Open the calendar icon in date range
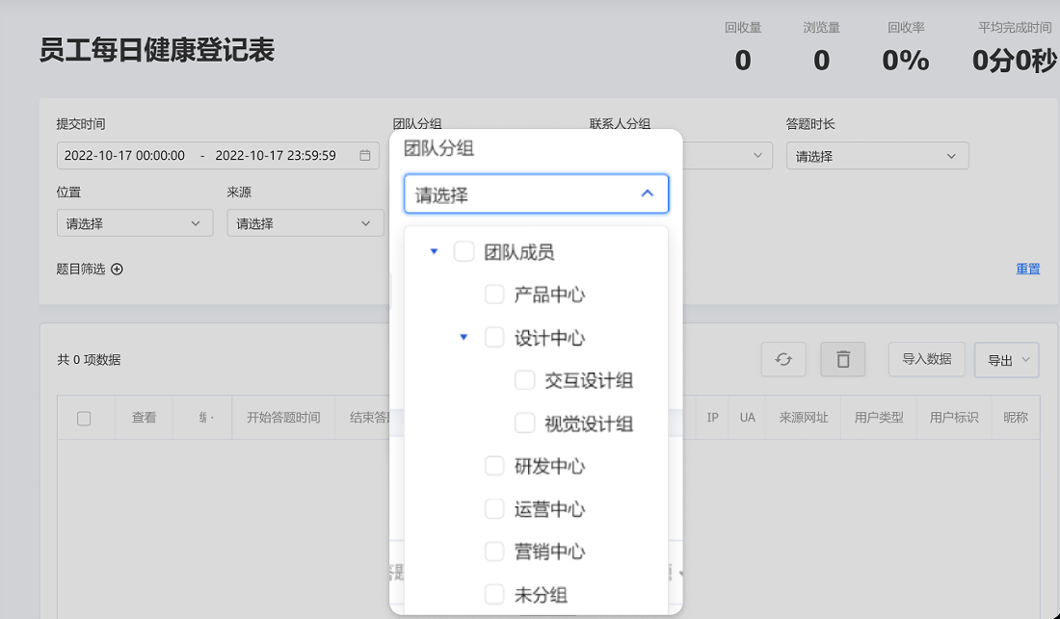This screenshot has height=619, width=1060. (364, 155)
